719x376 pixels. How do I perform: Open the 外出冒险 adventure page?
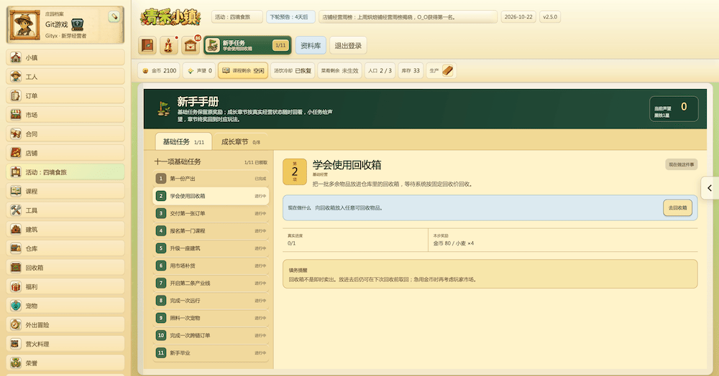pos(65,325)
